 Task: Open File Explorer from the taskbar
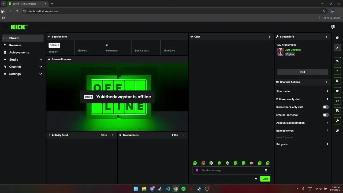(144, 189)
